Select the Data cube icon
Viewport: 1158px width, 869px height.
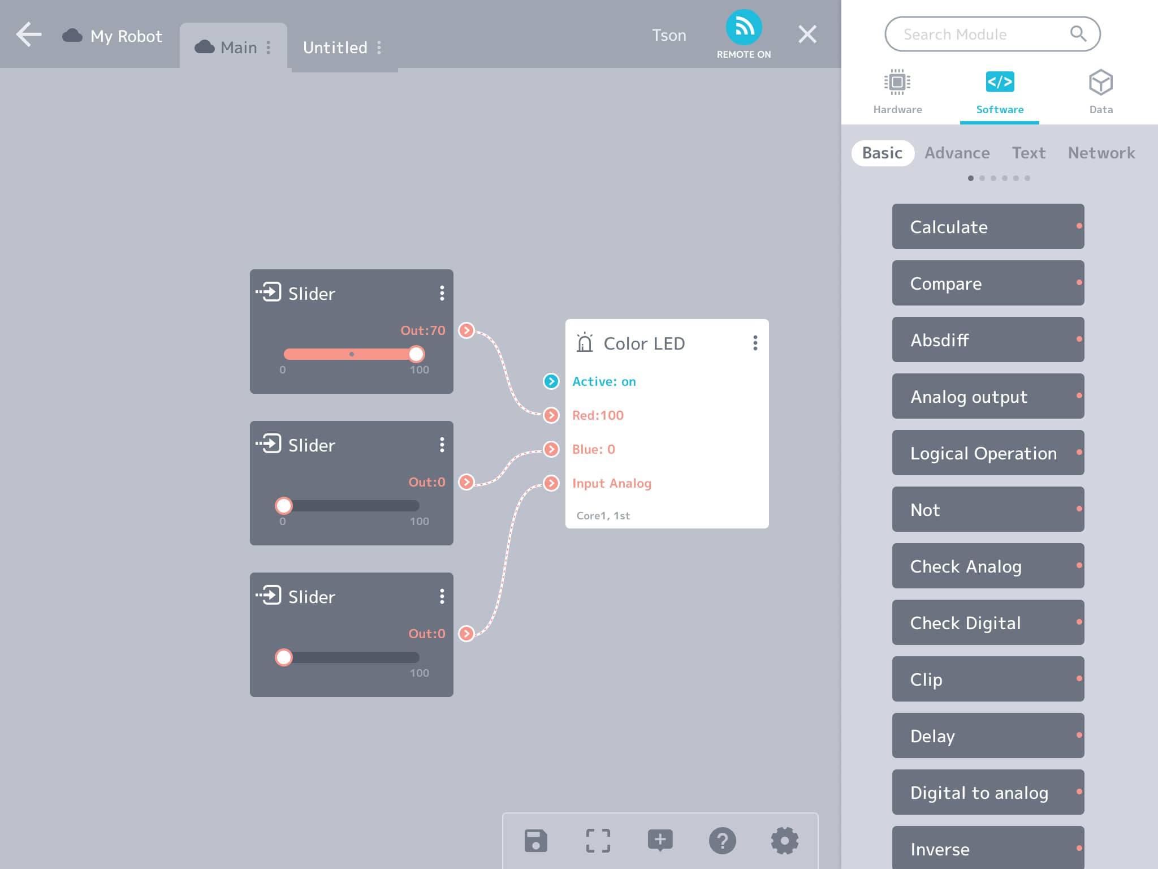point(1100,84)
